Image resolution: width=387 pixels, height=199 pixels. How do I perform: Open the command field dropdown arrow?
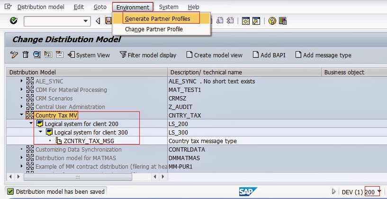coord(86,21)
